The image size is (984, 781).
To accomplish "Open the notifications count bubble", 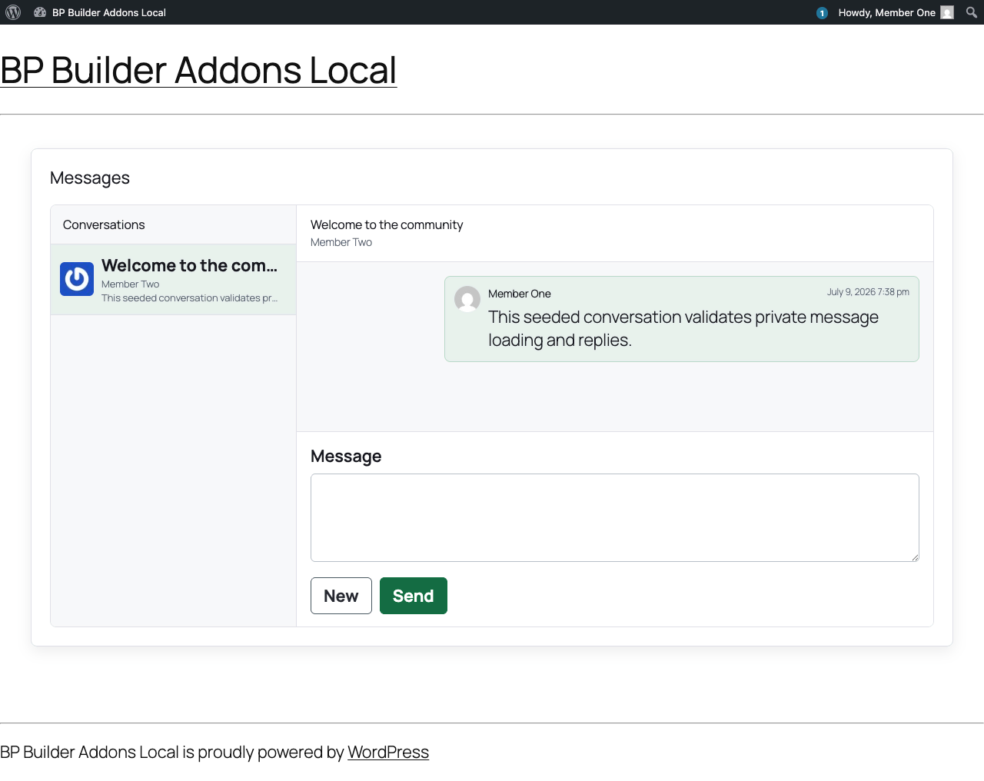I will point(822,13).
